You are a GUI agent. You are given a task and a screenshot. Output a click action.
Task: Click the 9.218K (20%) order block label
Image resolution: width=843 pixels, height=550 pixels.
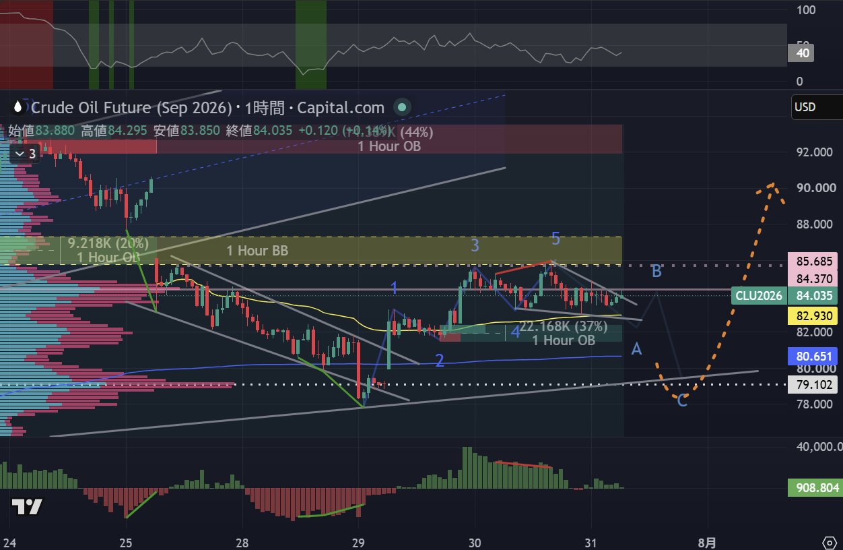(x=108, y=243)
